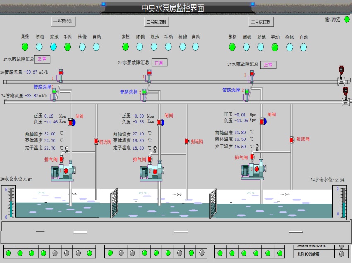The height and width of the screenshot is (263, 352).
Task: Select 手动 mode for pump 3
Action: [275, 47]
